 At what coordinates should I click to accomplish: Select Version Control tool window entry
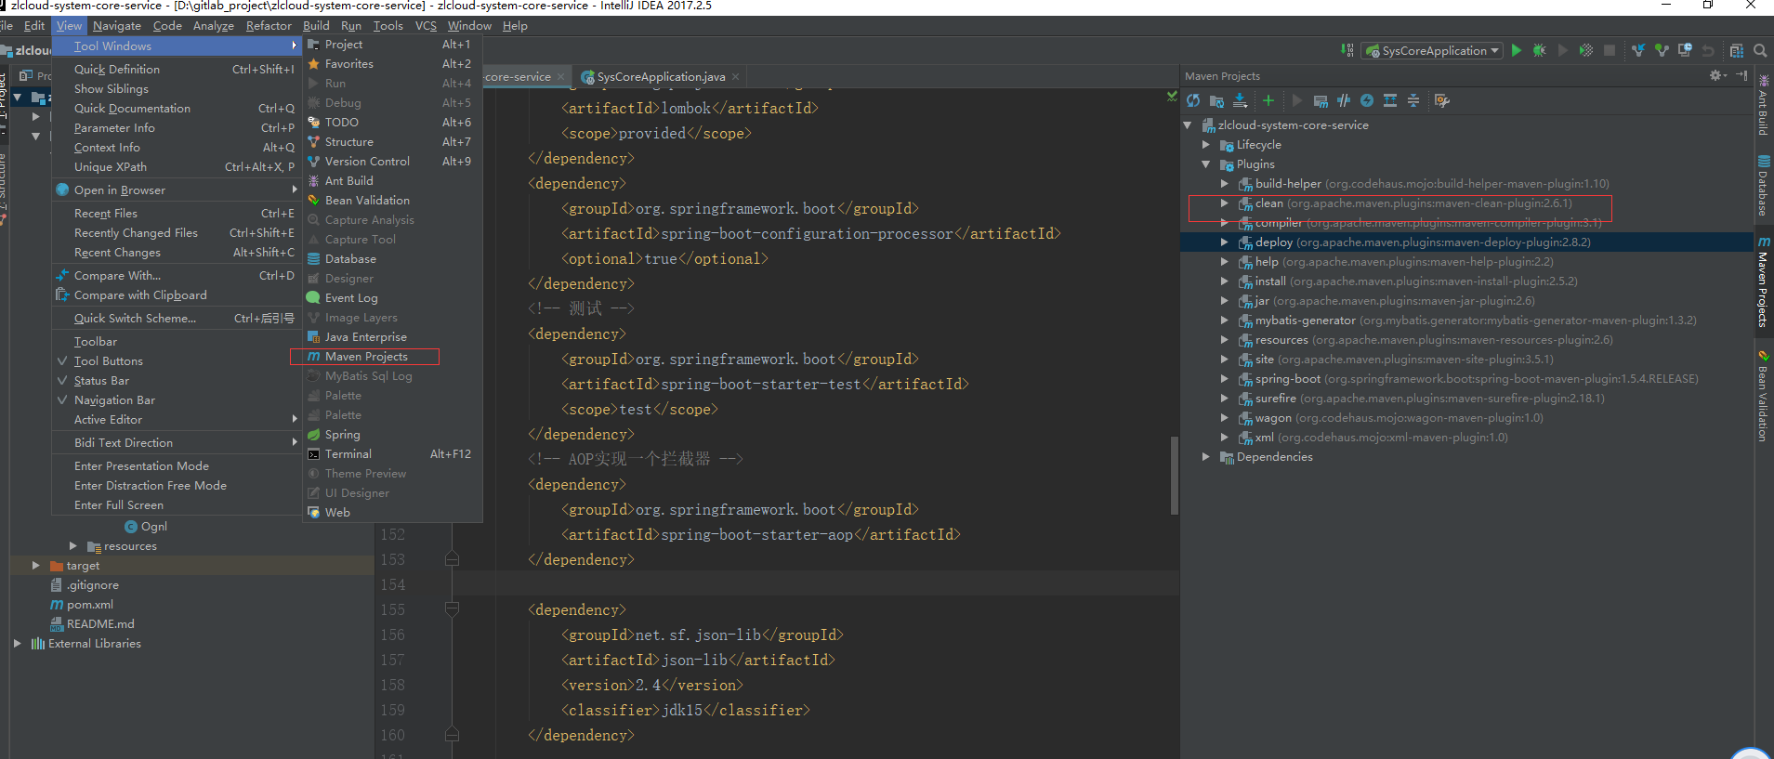[x=392, y=162]
